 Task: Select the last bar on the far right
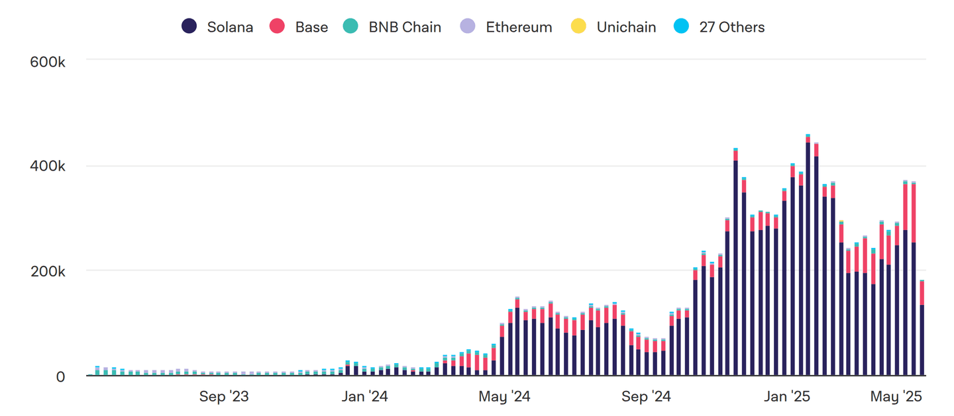pos(922,331)
